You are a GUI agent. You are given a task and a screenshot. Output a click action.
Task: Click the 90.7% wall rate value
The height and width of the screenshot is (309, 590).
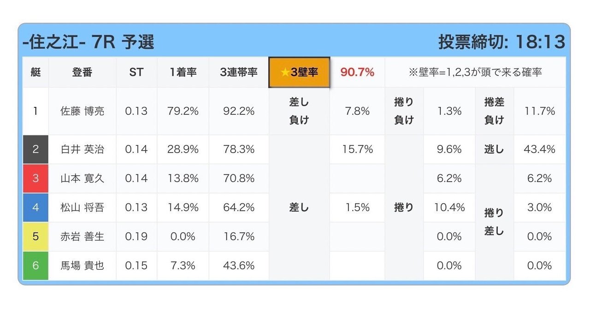pos(357,72)
